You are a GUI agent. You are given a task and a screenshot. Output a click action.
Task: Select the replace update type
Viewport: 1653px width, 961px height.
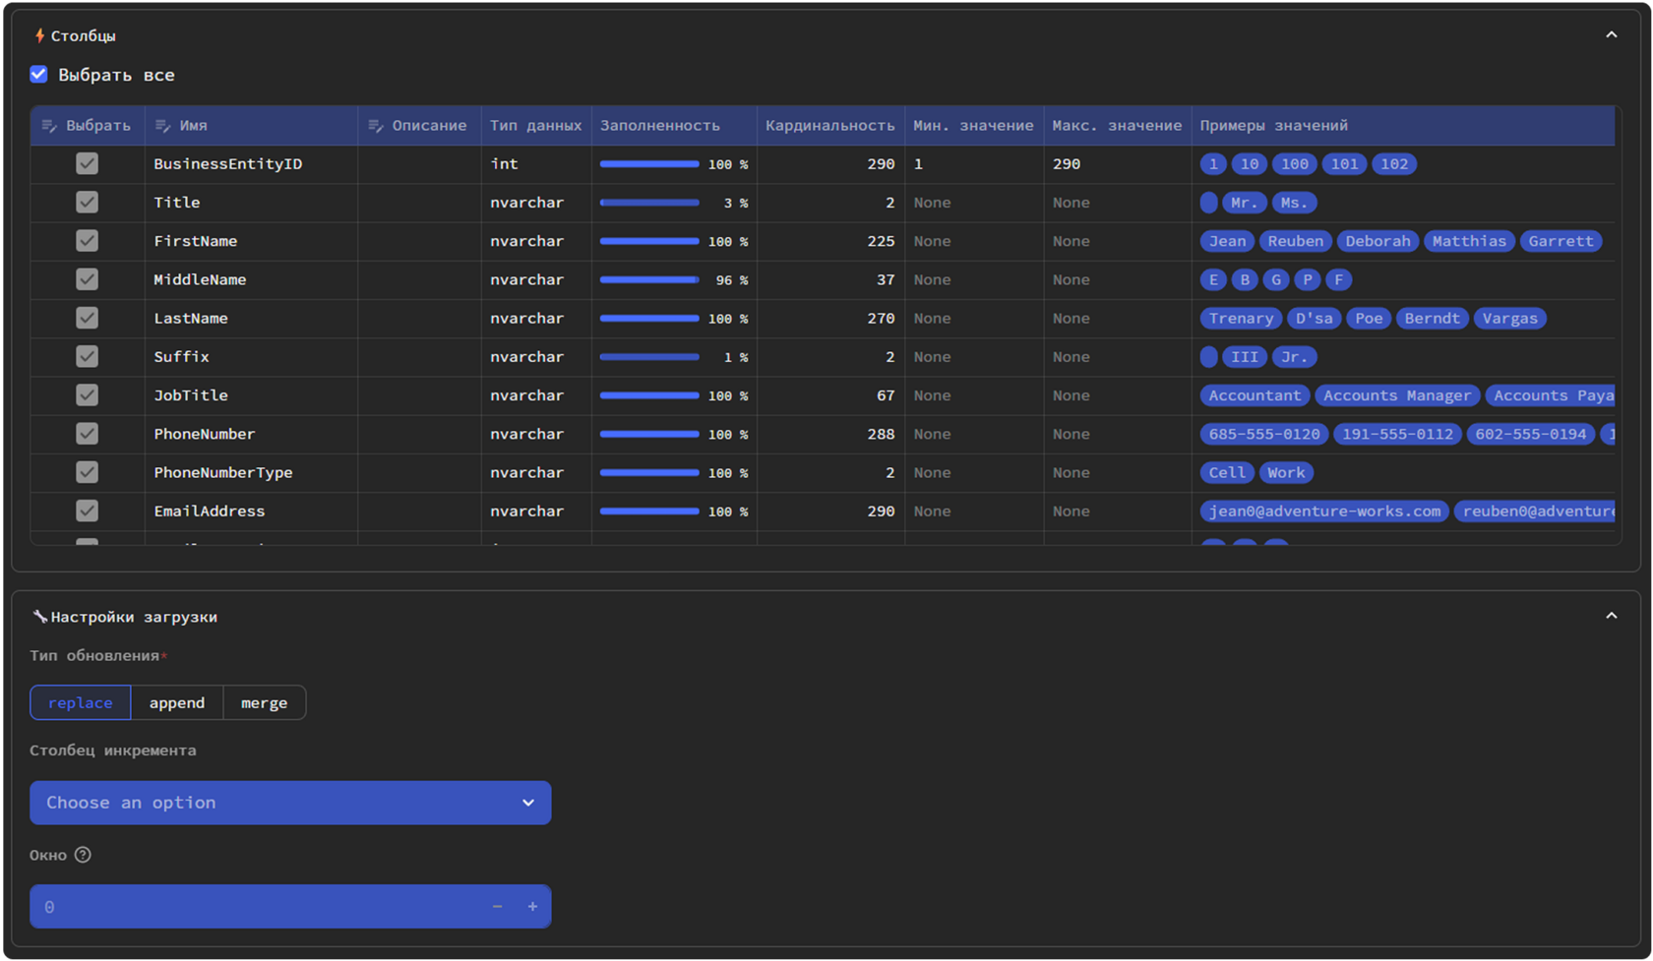tap(81, 702)
